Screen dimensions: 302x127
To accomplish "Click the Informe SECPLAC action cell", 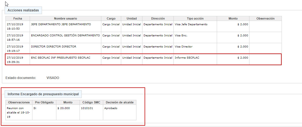I will point(195,59).
